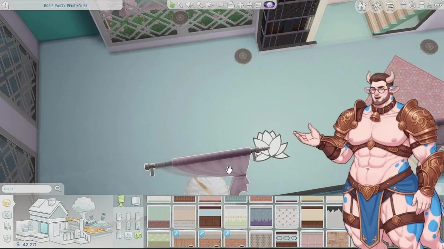Pick the cream wall with brown brick base

[x=312, y=217]
